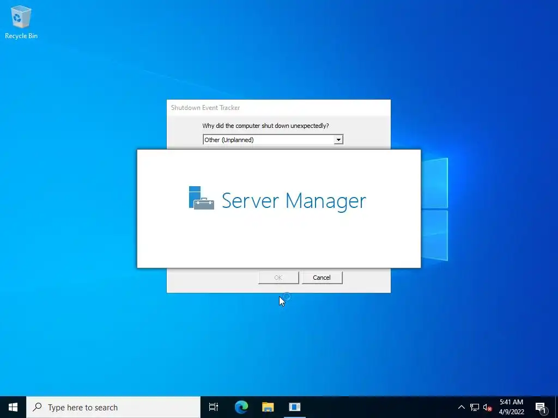The height and width of the screenshot is (418, 558).
Task: Click the muted volume tray icon
Action: pyautogui.click(x=487, y=407)
